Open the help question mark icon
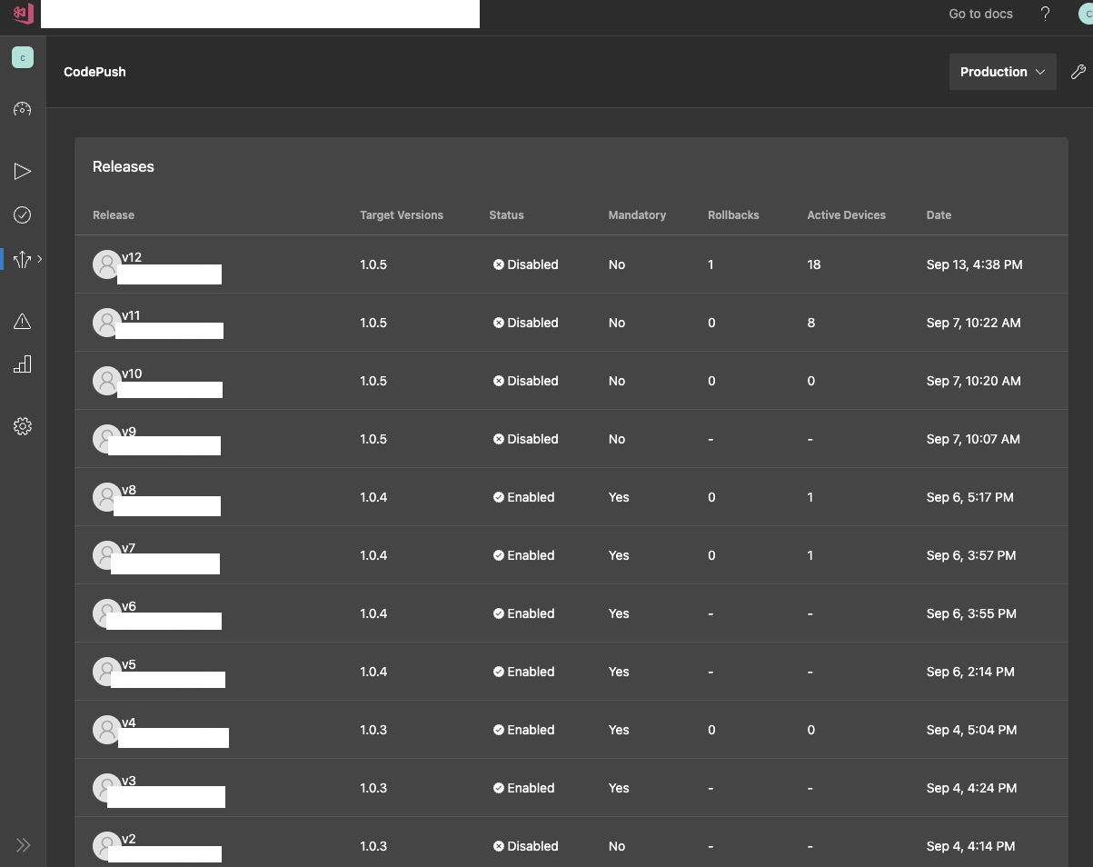Screen dimensions: 1093x867 click(x=1045, y=14)
